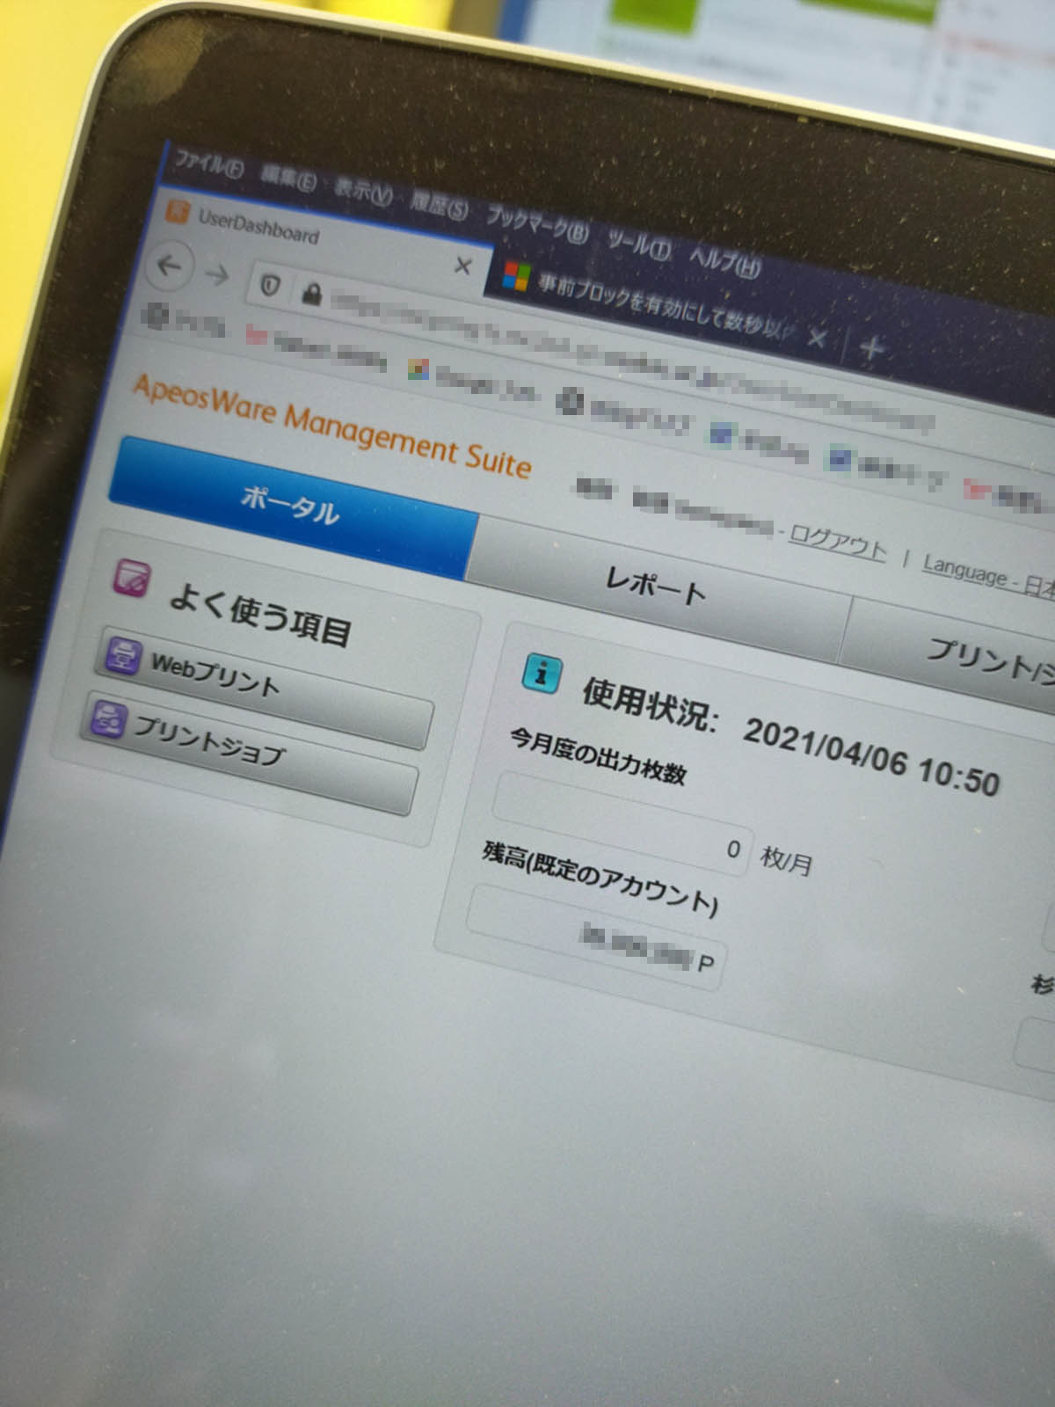Screen dimensions: 1055x1407
Task: Click the 残高(既定のアカウント) value field
Action: coord(596,937)
